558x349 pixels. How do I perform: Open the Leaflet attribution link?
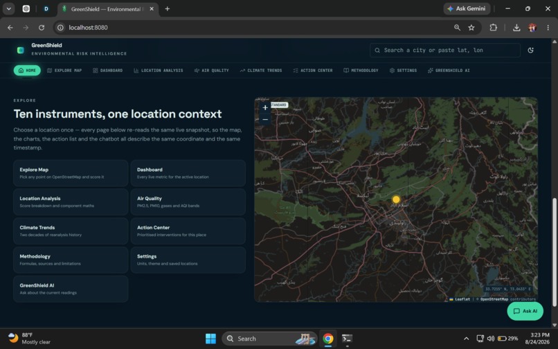click(460, 299)
